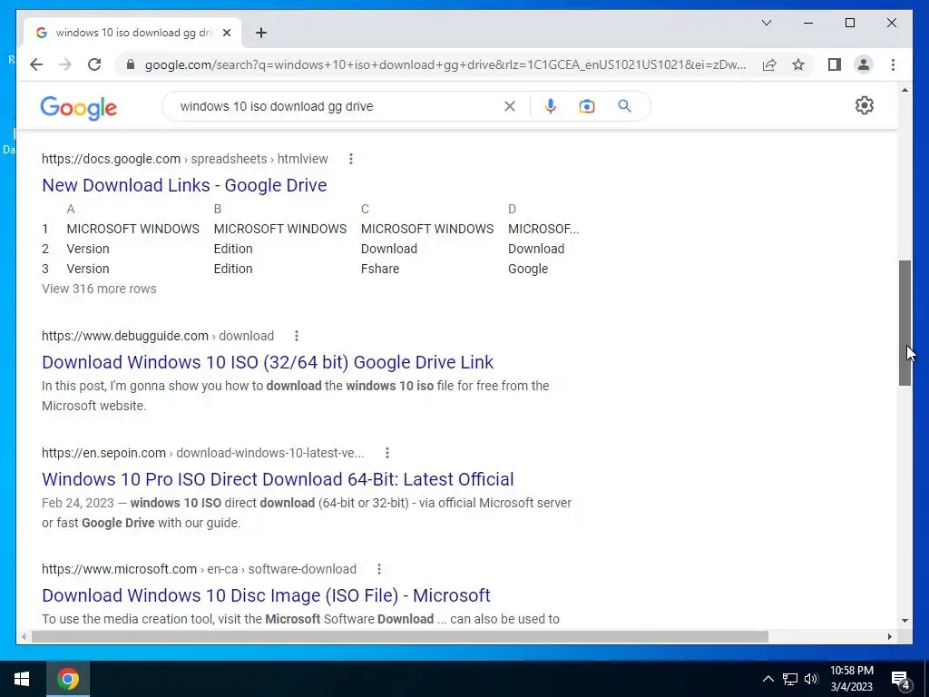
Task: Click the Google cell in column D
Action: [527, 269]
